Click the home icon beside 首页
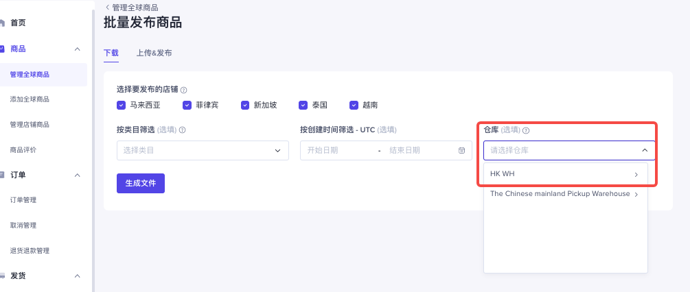The image size is (690, 292). pos(2,23)
